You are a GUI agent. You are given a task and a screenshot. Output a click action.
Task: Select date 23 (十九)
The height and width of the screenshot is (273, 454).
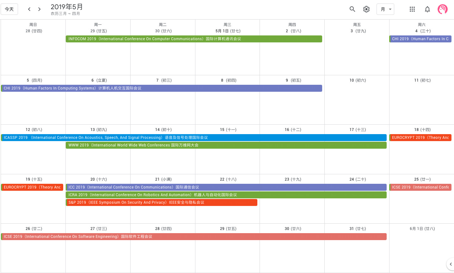click(x=293, y=179)
